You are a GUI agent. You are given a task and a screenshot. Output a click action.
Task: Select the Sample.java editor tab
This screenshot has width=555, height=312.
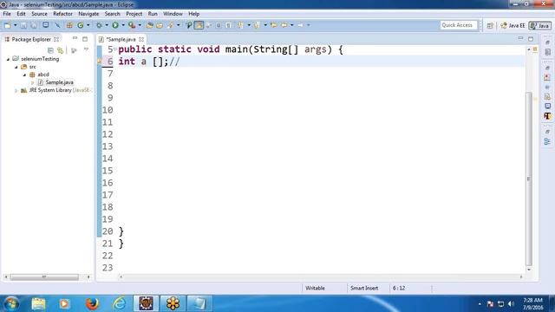[121, 39]
